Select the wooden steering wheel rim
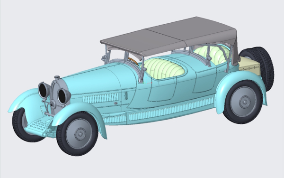The width and height of the screenshot is (284, 178). [x=133, y=61]
